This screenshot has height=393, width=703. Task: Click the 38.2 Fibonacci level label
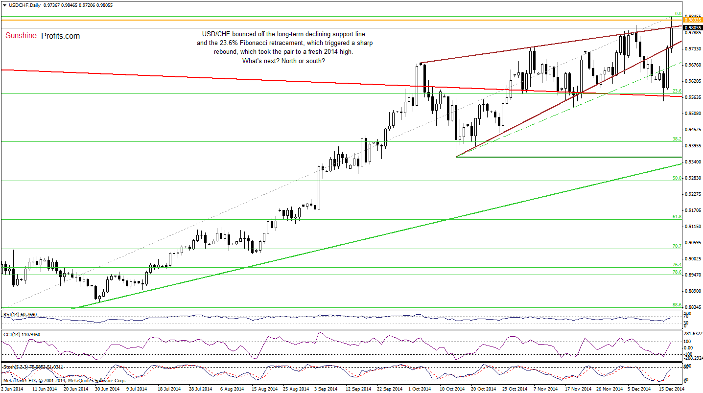click(x=677, y=139)
